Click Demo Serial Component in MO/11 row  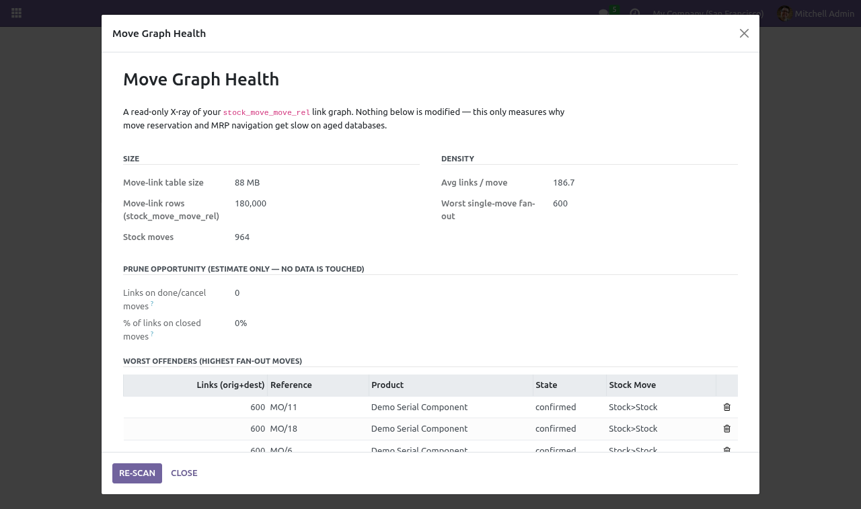419,407
